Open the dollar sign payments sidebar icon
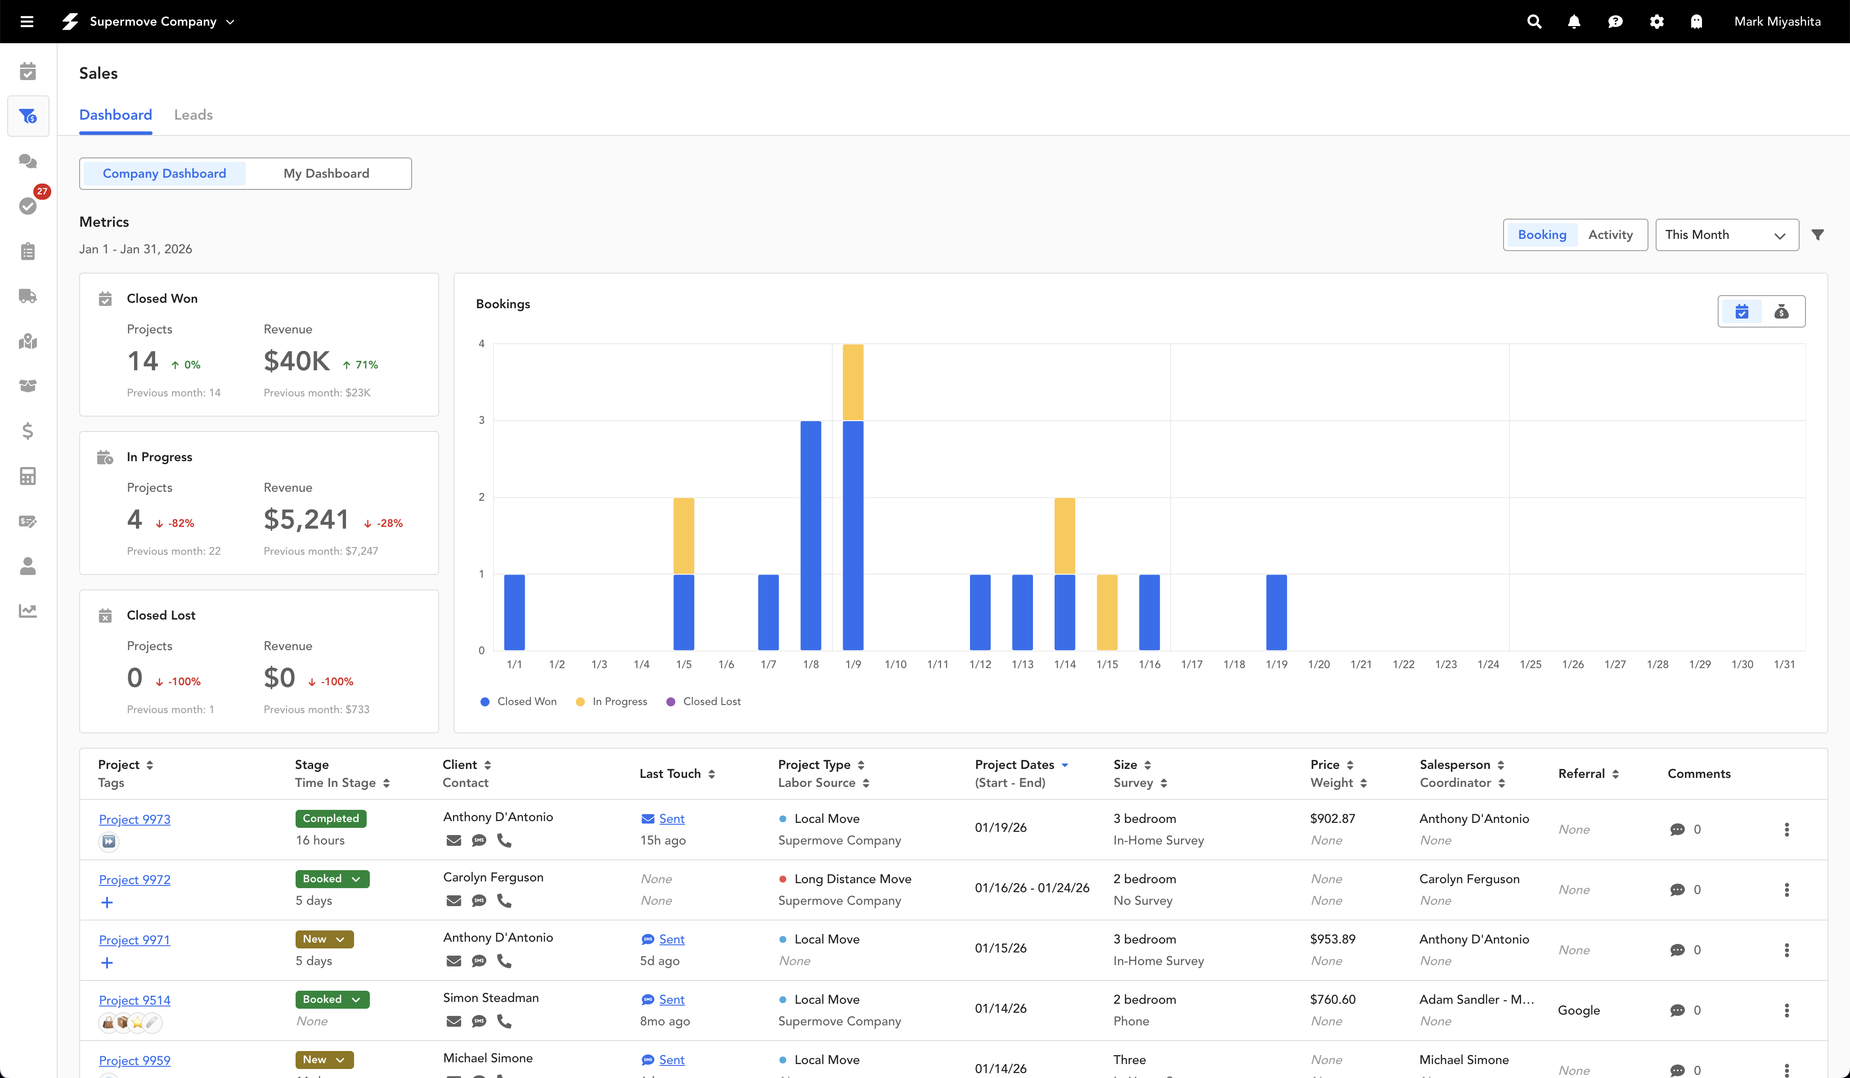Image resolution: width=1850 pixels, height=1078 pixels. (28, 431)
